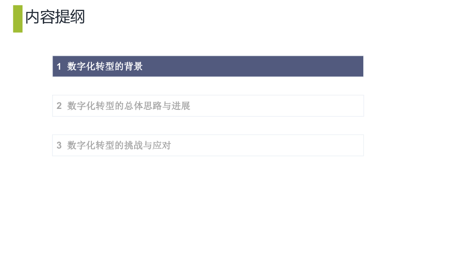Click the slide title 内容提纲
This screenshot has height=254, width=452.
(55, 17)
